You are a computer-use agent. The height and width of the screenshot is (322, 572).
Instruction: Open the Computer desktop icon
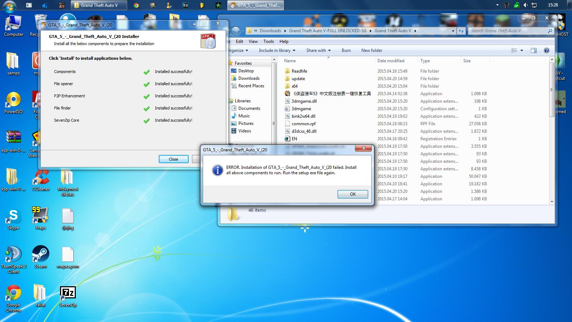[14, 26]
